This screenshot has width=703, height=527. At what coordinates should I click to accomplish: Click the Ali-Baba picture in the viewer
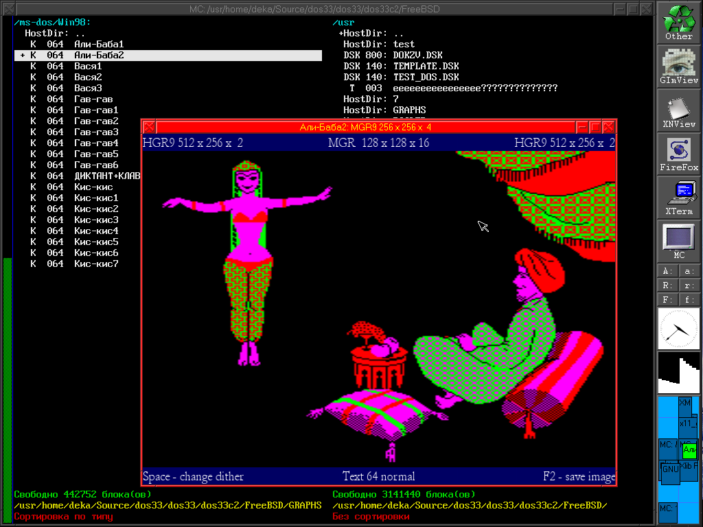(x=379, y=309)
